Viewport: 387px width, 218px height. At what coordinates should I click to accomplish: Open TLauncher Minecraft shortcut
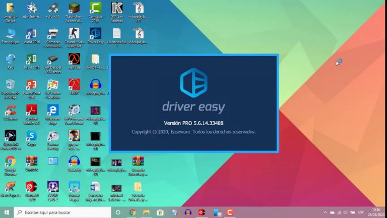pos(74,12)
